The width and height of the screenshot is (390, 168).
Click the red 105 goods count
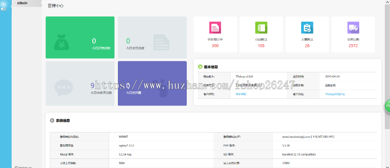pos(261,46)
